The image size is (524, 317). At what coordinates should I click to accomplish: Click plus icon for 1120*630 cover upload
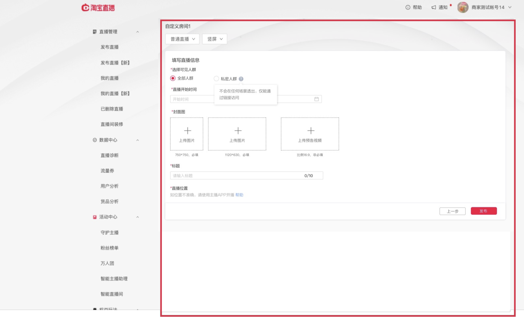[238, 131]
